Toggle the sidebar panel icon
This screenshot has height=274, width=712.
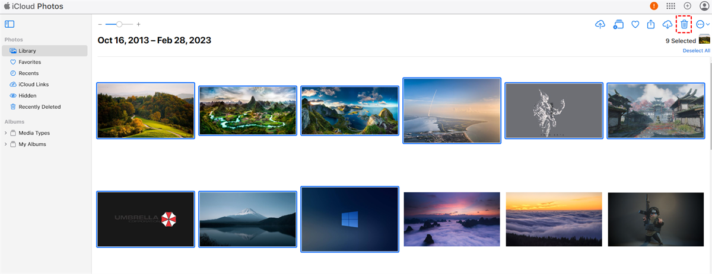point(9,24)
